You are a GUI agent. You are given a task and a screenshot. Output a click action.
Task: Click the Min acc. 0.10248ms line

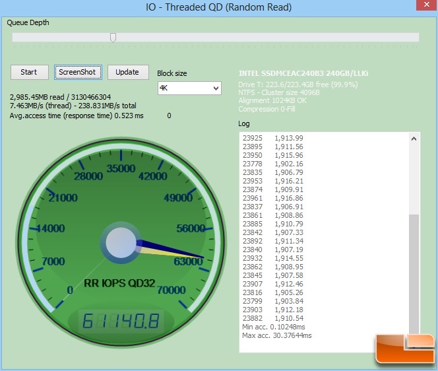[x=274, y=327]
